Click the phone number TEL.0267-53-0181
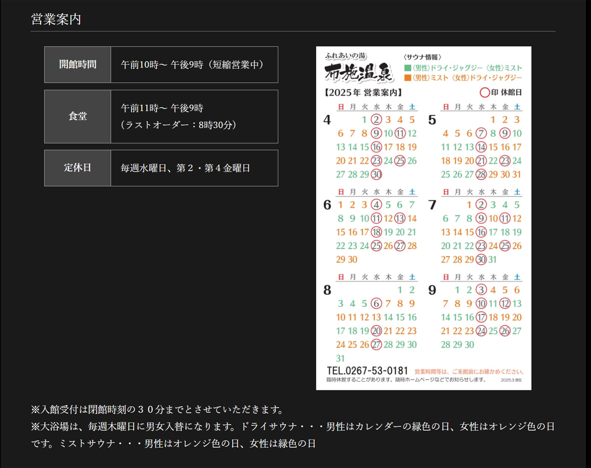Screen dimensions: 591x468 coord(368,371)
